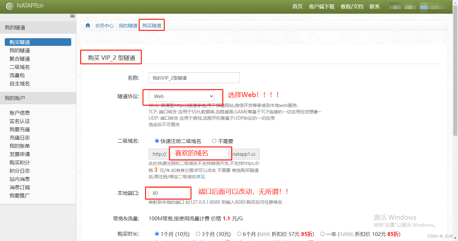Collapse sidebar using the small menu icon
The image size is (458, 241).
tap(73, 16)
